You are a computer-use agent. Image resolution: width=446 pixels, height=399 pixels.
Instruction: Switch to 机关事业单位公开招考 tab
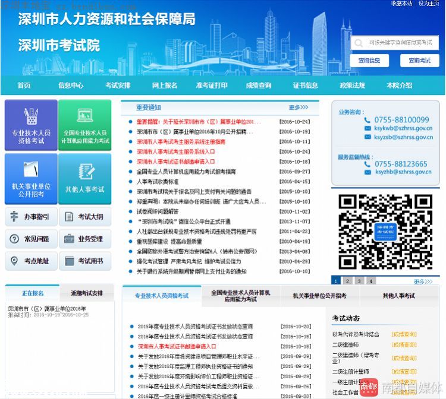pos(320,296)
